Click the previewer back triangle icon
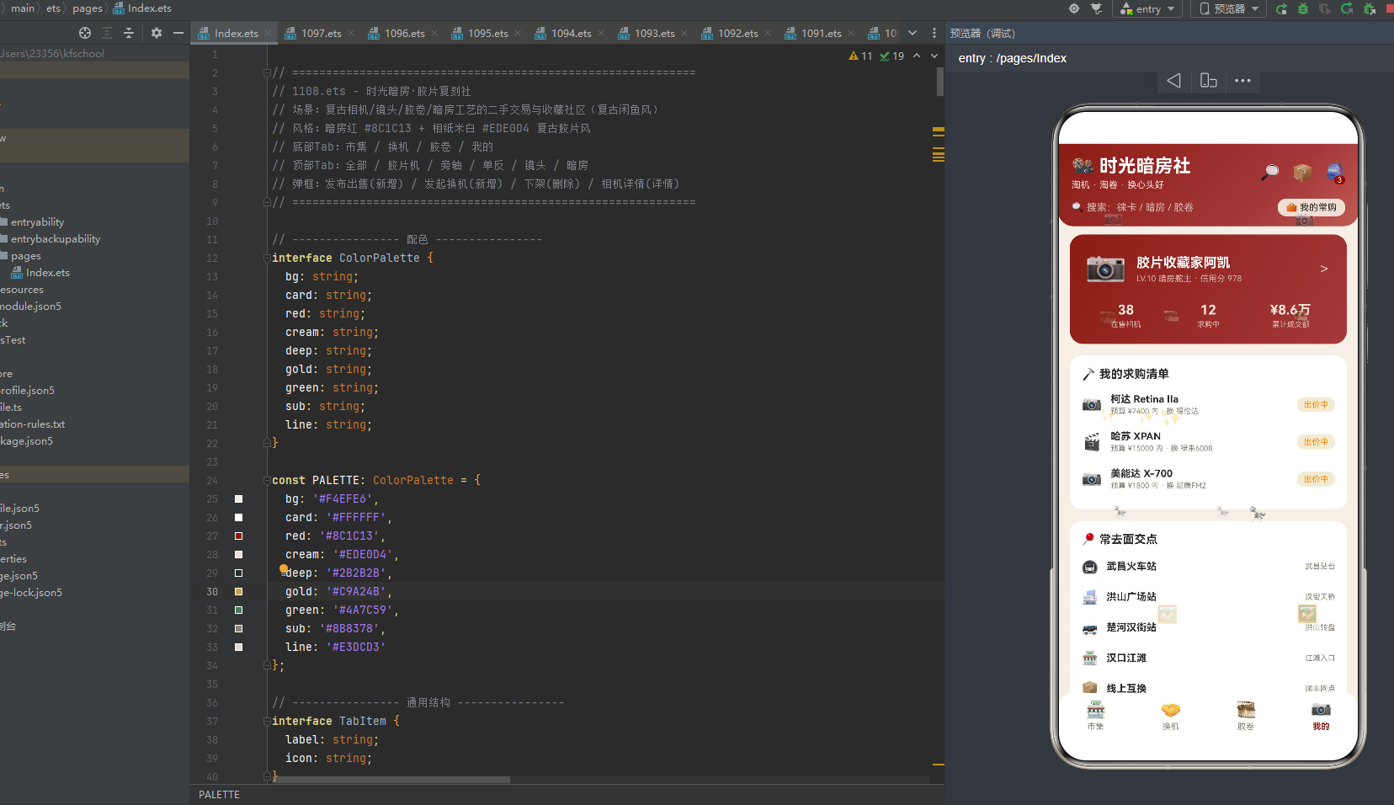The width and height of the screenshot is (1394, 805). tap(1174, 80)
